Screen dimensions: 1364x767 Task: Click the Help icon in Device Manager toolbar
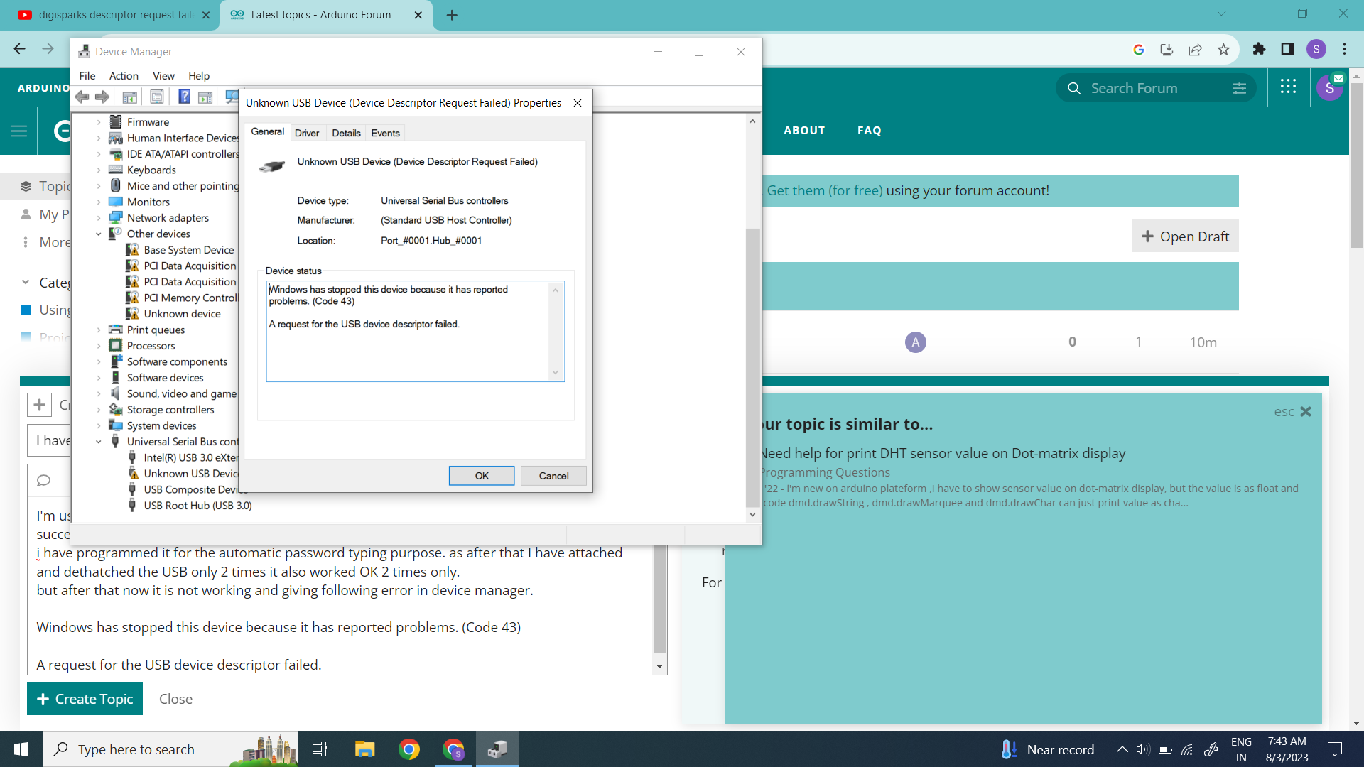click(184, 97)
